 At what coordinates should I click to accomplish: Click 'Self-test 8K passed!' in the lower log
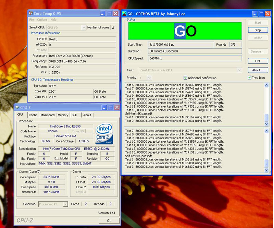point(139,156)
